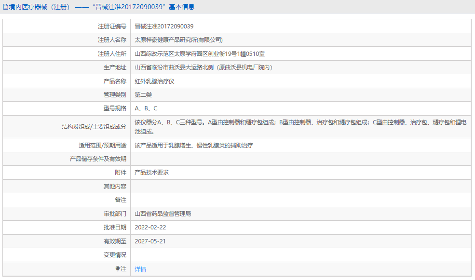Viewport: 475px width, 280px height.
Task: Click the 生产地址 row label
Action: [115, 67]
